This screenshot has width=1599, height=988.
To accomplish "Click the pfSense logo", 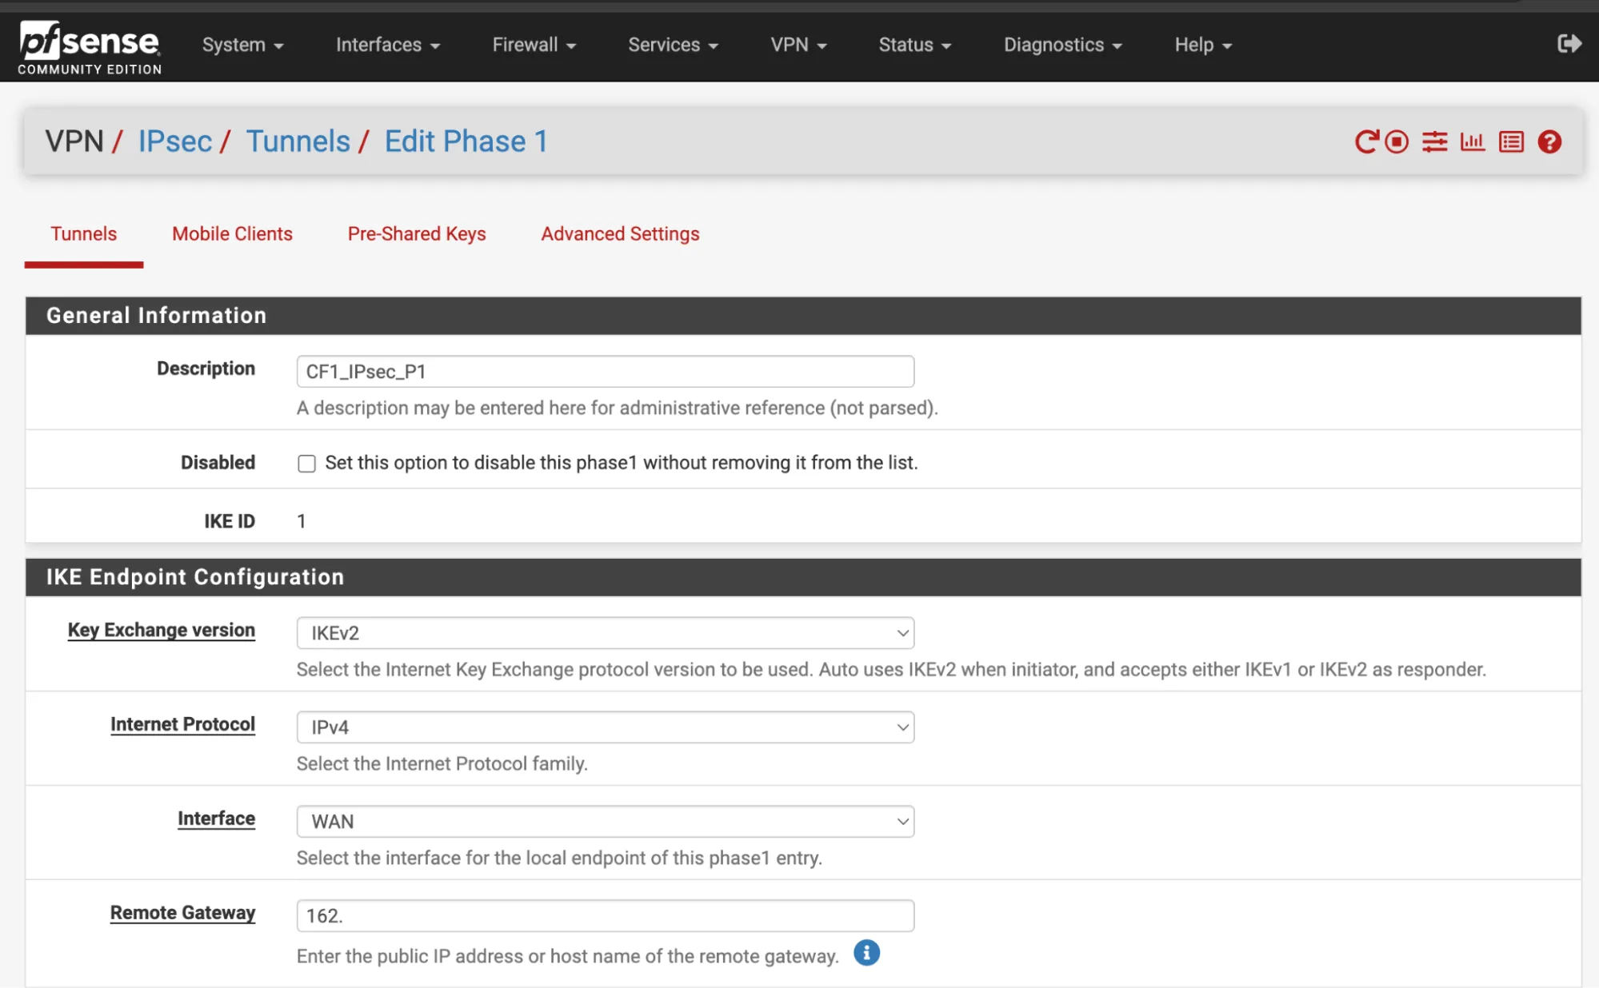I will coord(88,44).
